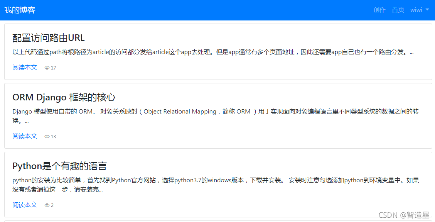Open the 创作 nav item
435x222 pixels.
point(379,10)
